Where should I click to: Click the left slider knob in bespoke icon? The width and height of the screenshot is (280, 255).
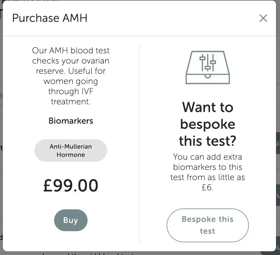coord(202,58)
